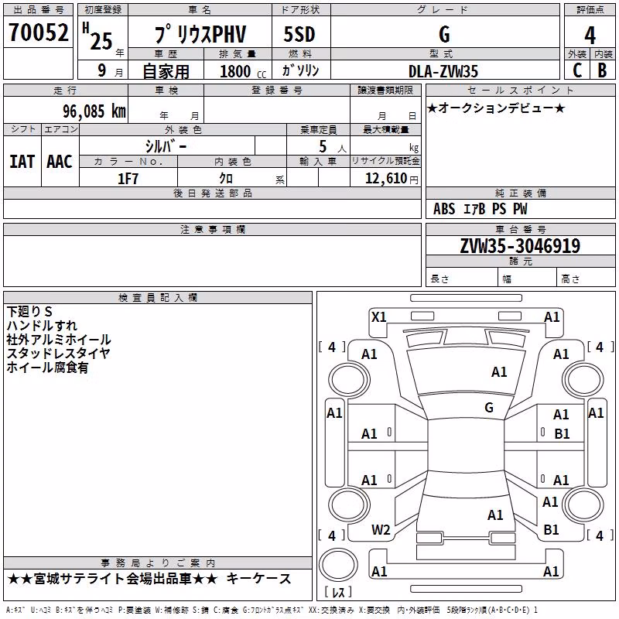Select the mileage value 96,085 km

tap(94, 111)
